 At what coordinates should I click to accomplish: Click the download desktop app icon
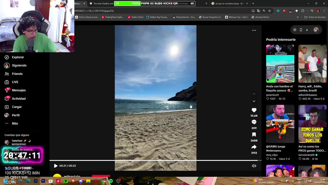[307, 30]
